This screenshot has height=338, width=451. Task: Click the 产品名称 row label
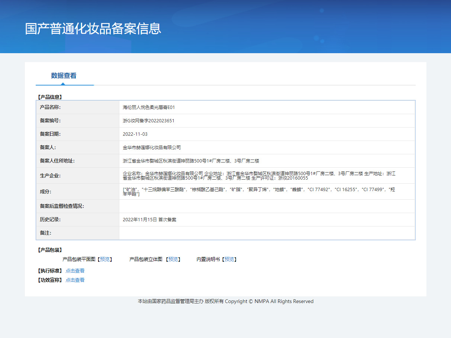pos(50,107)
